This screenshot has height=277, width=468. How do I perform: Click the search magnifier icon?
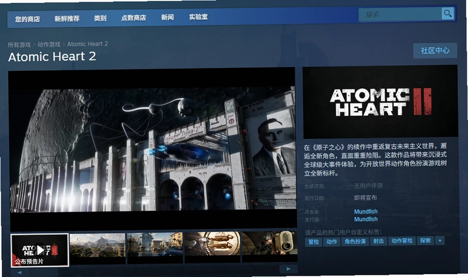click(x=448, y=13)
